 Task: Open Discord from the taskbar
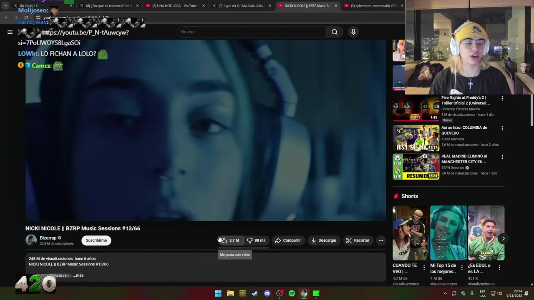pyautogui.click(x=267, y=293)
